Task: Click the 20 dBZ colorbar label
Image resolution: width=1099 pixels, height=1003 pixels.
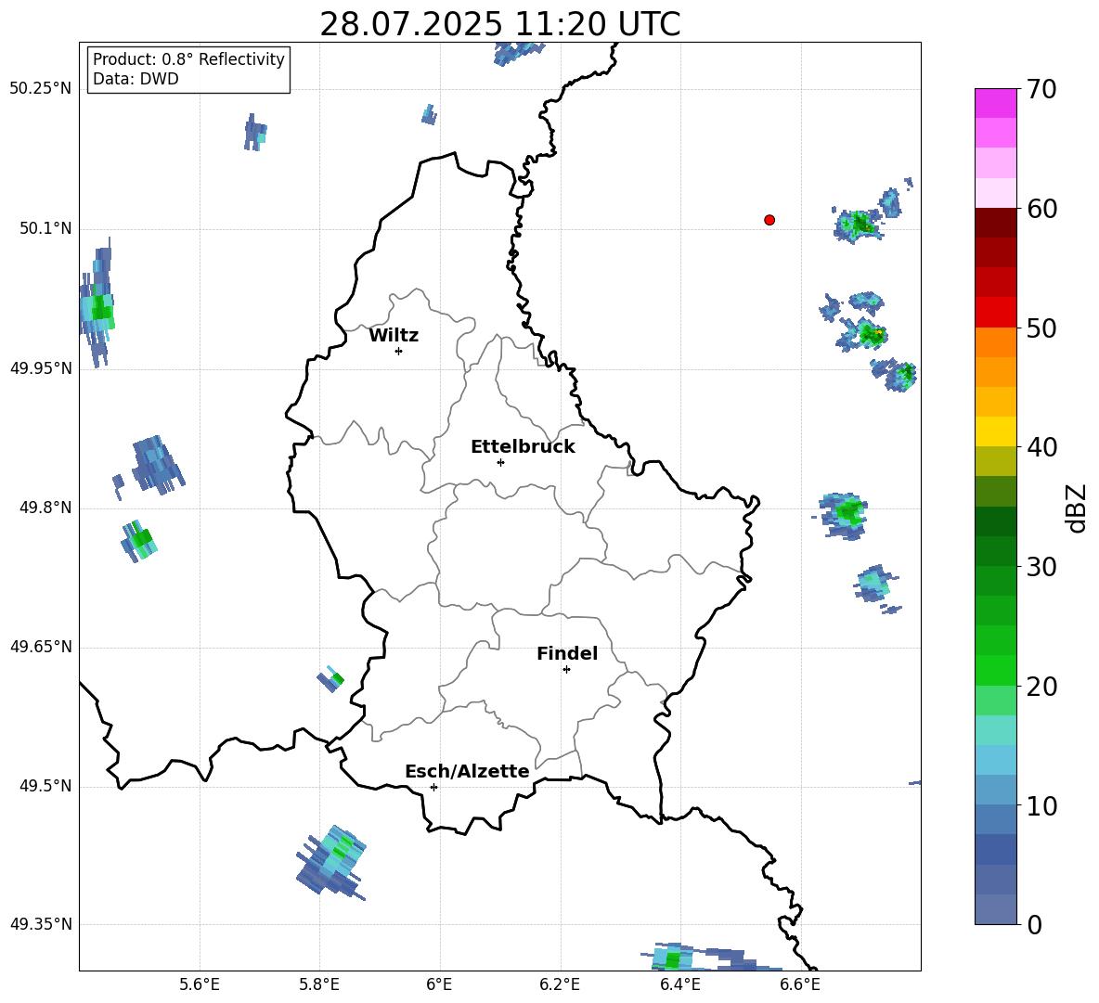Action: (x=1041, y=687)
